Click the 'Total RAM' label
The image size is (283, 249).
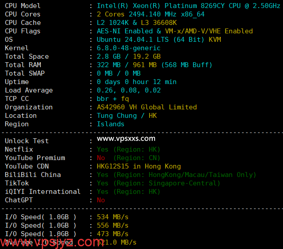point(23,65)
